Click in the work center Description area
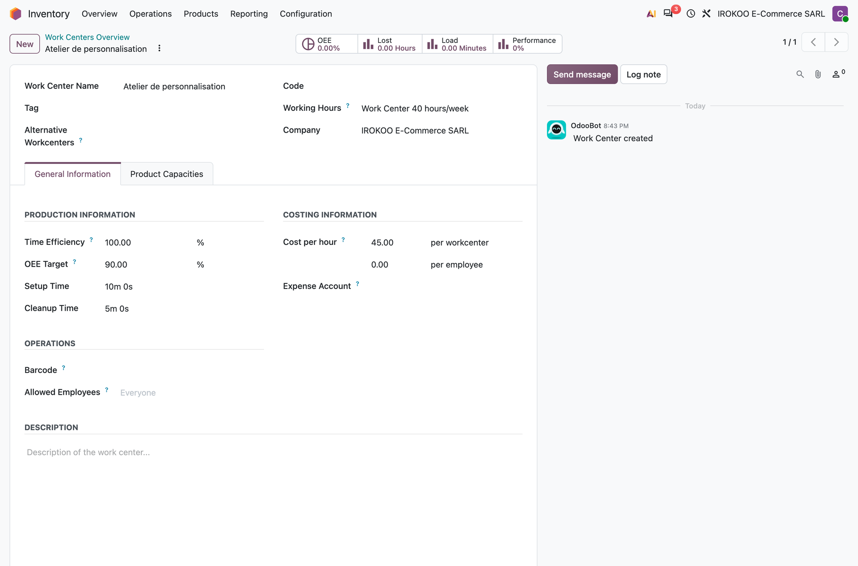The height and width of the screenshot is (566, 858). click(273, 452)
